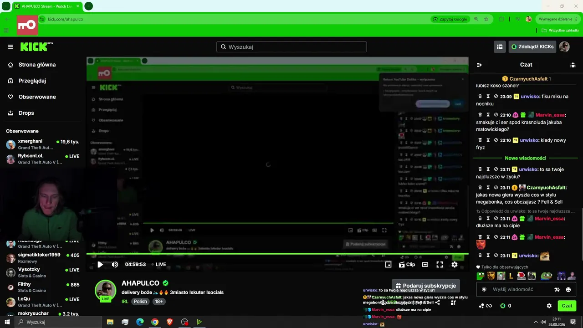Toggle theater mode for the player
Viewport: 583px width, 328px height.
point(425,264)
